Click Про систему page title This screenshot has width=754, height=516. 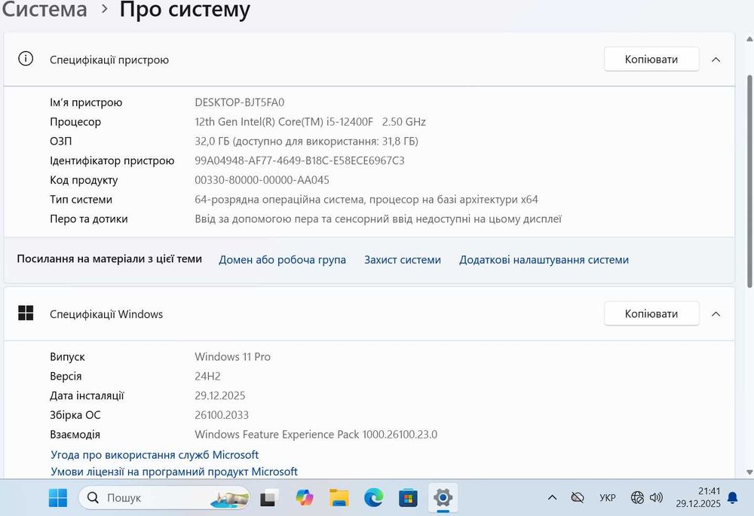(x=185, y=10)
